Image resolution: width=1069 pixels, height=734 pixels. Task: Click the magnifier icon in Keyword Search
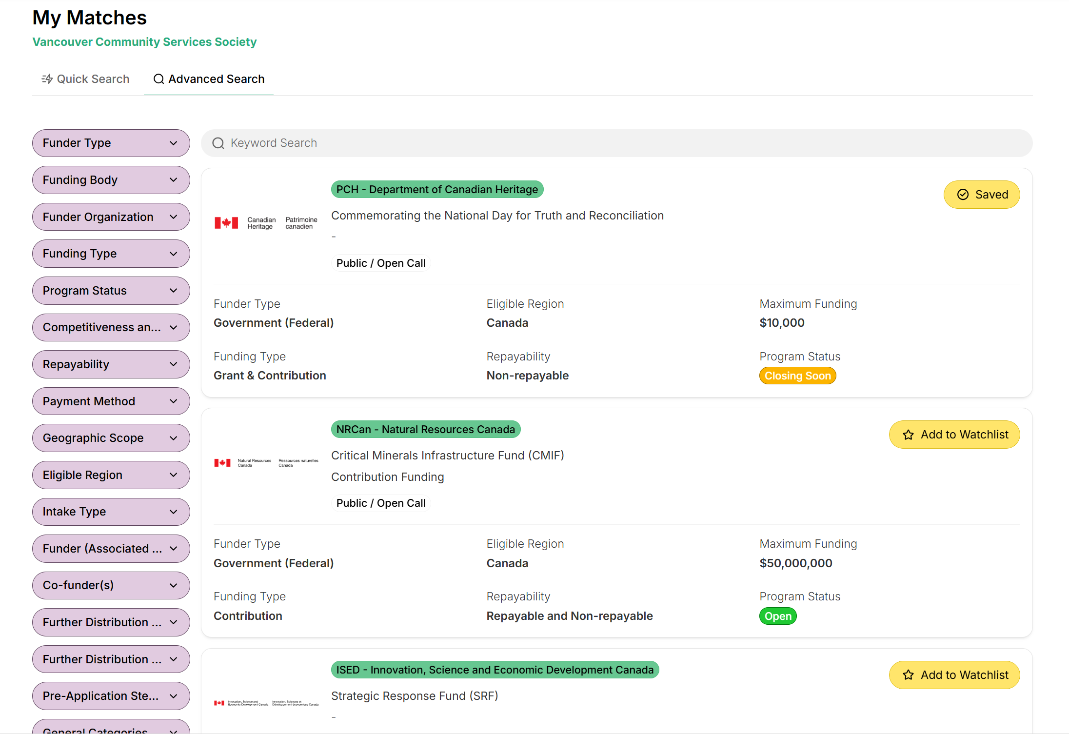[218, 143]
